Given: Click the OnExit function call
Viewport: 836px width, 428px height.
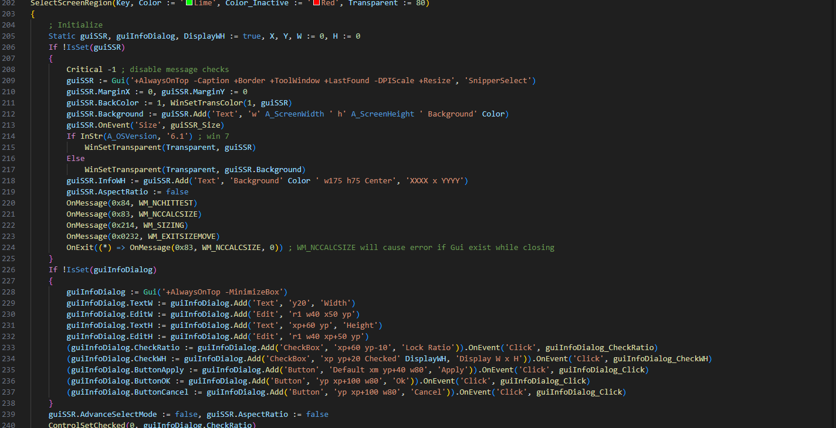Looking at the screenshot, I should click(x=80, y=248).
